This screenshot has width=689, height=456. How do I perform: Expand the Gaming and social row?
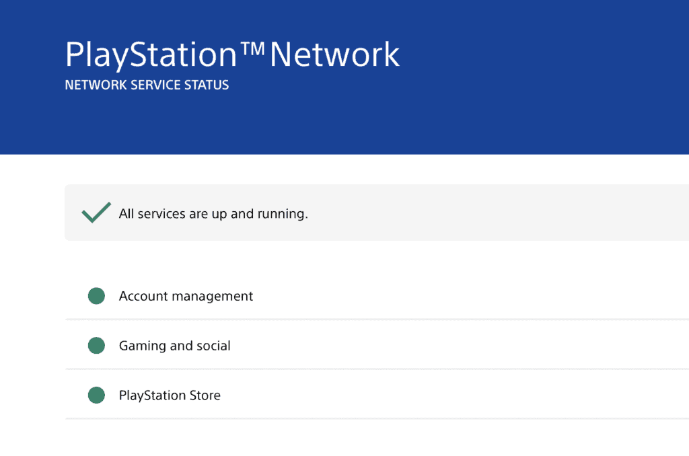pos(377,346)
